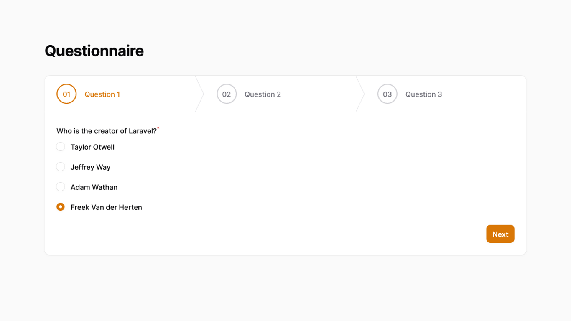Click the Adam Wathan option label
Viewport: 571px width, 321px height.
(x=94, y=187)
